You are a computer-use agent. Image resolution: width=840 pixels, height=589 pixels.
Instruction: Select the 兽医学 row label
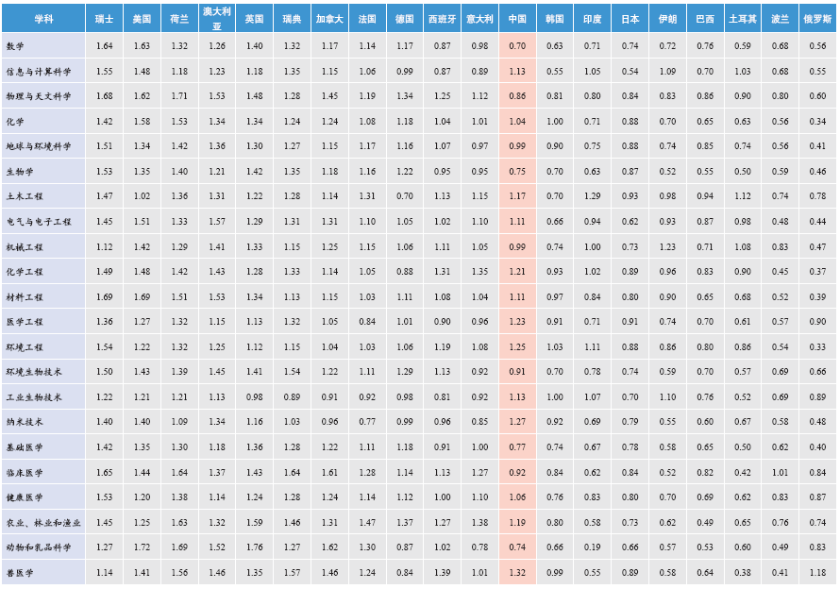point(20,572)
